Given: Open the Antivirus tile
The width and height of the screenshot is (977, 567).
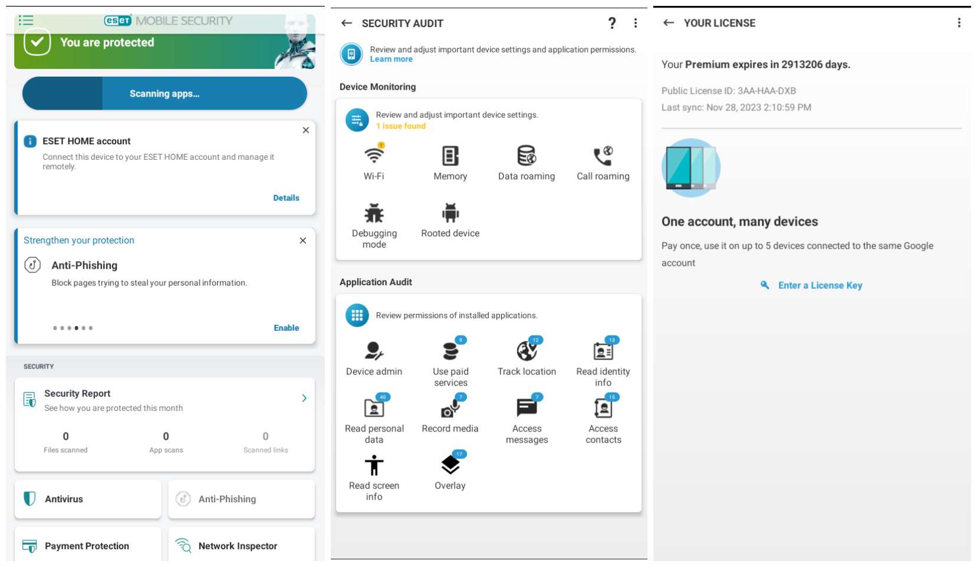Looking at the screenshot, I should [88, 499].
